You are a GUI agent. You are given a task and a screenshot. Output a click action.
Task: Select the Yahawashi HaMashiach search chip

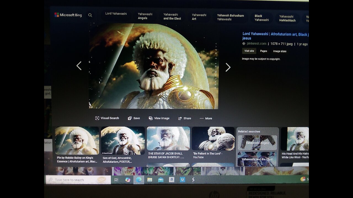287,18
